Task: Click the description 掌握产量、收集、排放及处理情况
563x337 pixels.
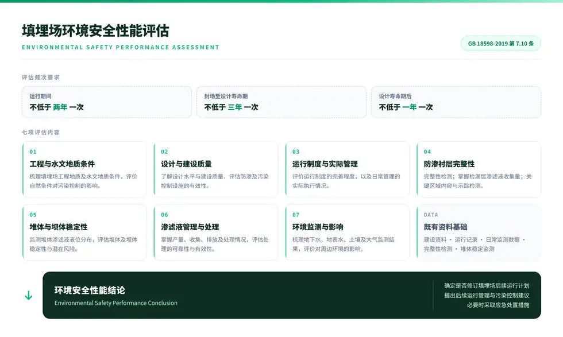Action: [x=215, y=245]
